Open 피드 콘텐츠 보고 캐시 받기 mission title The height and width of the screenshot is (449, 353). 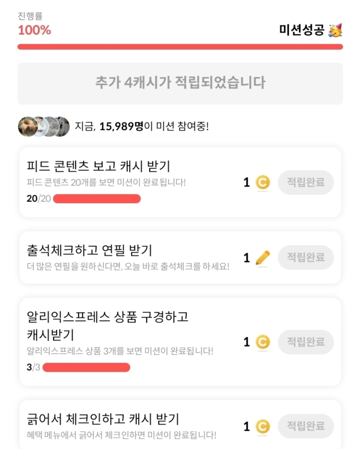pyautogui.click(x=98, y=166)
